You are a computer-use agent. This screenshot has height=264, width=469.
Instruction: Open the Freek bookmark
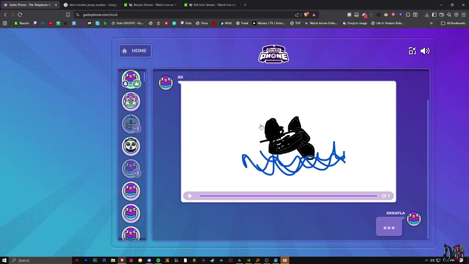(242, 23)
